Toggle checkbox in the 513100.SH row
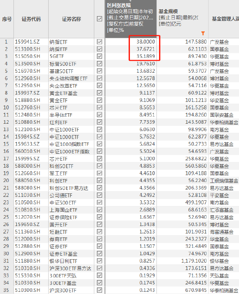The image size is (239, 294). (100, 49)
